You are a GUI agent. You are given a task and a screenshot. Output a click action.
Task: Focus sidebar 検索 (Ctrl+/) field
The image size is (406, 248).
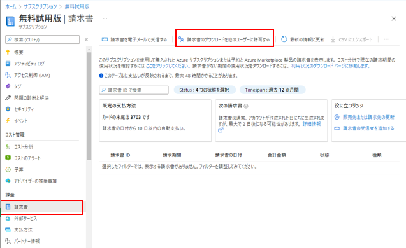43,39
